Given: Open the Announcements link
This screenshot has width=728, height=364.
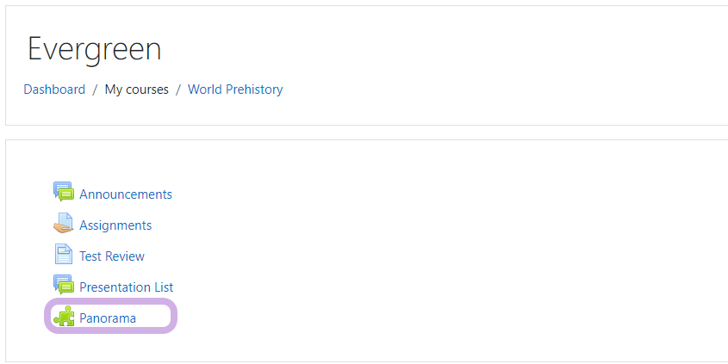Looking at the screenshot, I should point(126,194).
